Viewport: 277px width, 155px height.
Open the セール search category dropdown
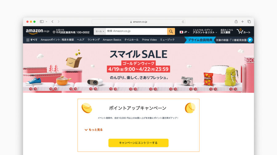point(100,31)
